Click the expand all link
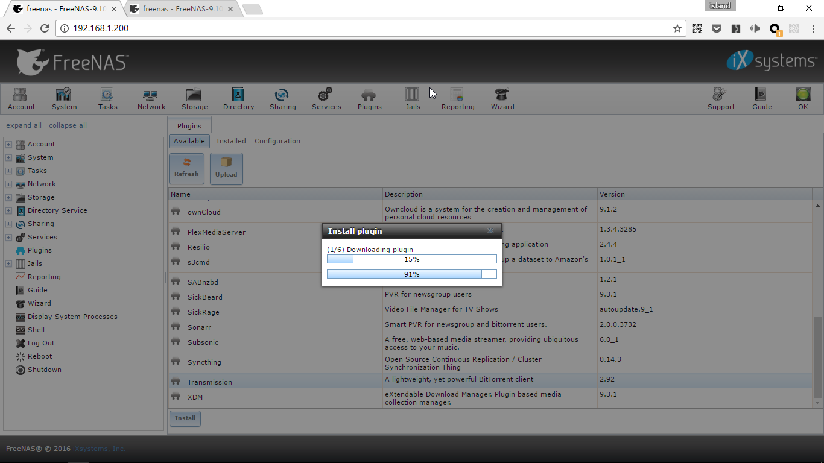 24,125
